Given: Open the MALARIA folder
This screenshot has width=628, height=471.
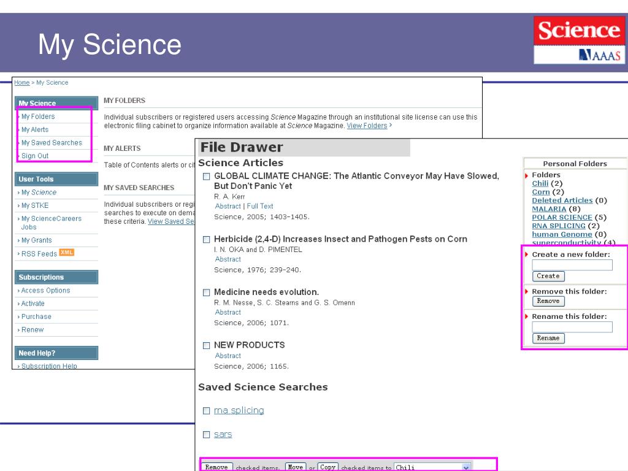Looking at the screenshot, I should (549, 209).
